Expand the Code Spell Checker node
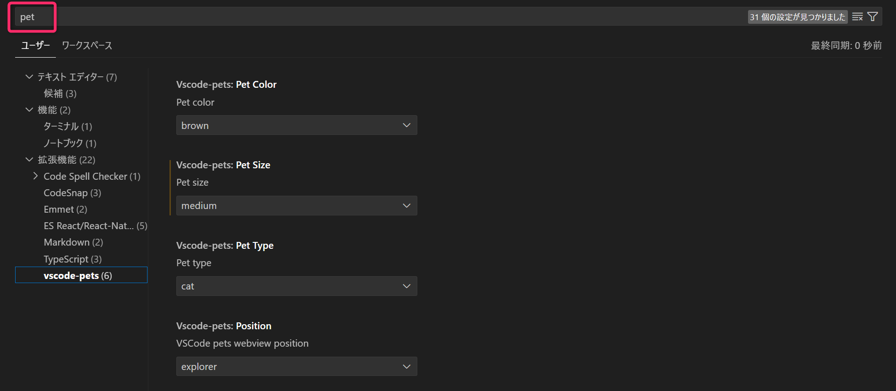Image resolution: width=896 pixels, height=391 pixels. coord(36,176)
